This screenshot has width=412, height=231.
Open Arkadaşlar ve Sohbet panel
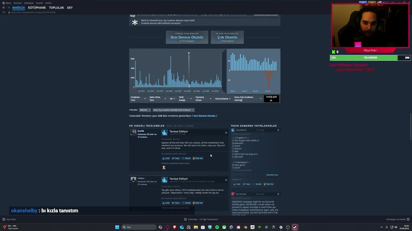(397, 219)
